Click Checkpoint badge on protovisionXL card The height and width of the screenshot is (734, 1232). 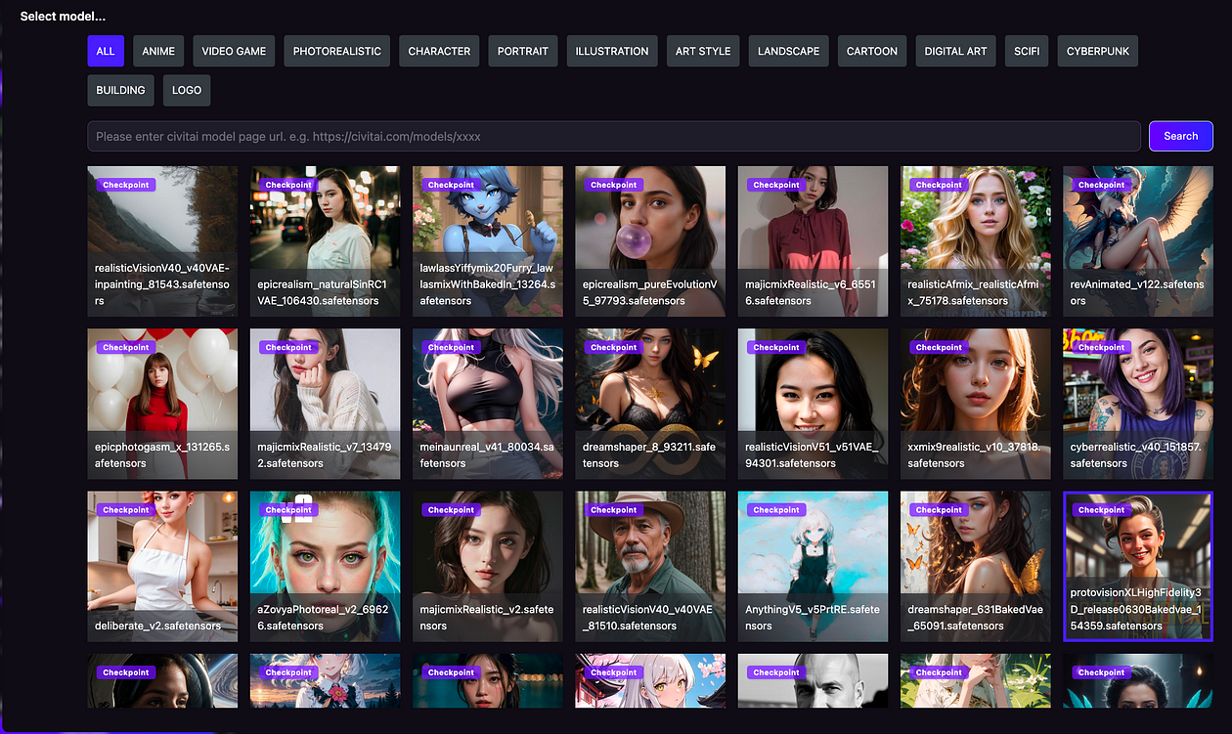pos(1101,509)
